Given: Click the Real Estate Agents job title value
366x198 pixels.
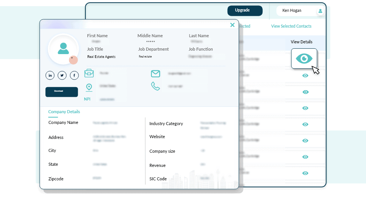Looking at the screenshot, I should click(101, 57).
